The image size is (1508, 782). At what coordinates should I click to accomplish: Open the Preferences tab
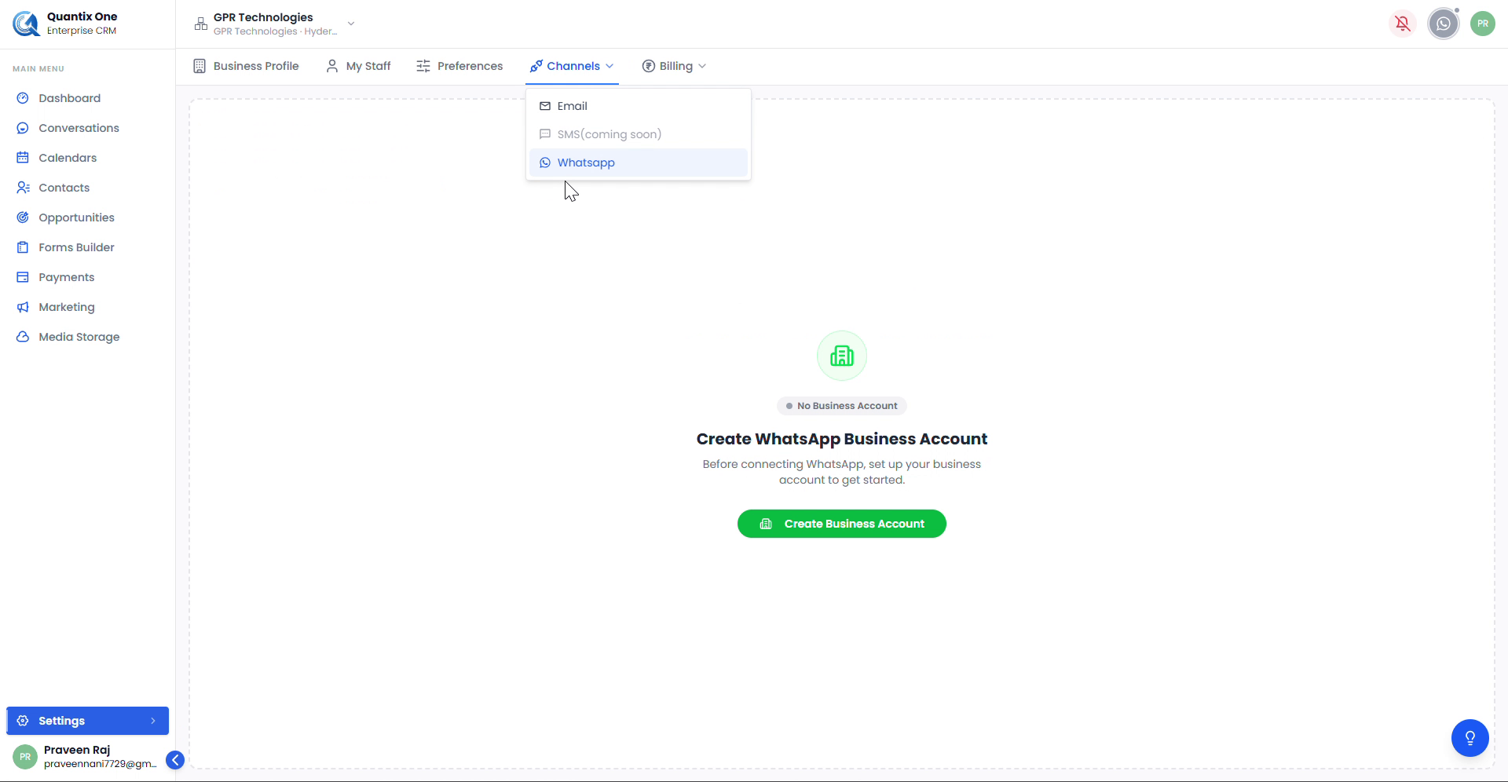pyautogui.click(x=459, y=66)
